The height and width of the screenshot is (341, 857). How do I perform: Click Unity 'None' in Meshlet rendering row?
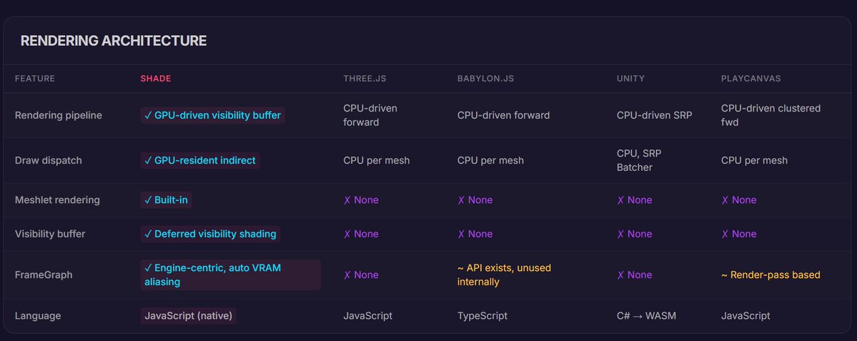(634, 200)
